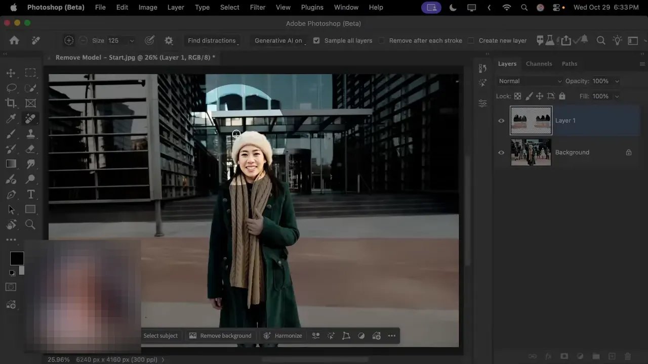Open the Opacity dropdown in Layers panel
Viewport: 648px width, 364px height.
pos(617,81)
